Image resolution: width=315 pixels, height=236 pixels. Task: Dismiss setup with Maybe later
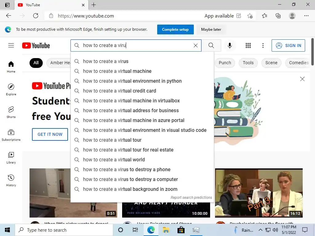point(211,29)
